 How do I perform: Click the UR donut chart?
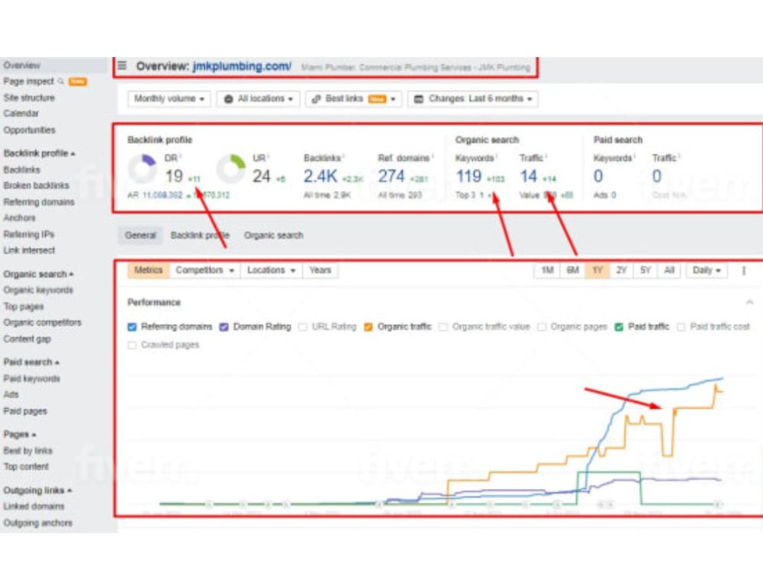click(230, 169)
